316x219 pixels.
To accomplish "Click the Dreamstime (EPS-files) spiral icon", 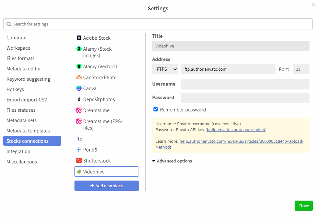I will 79,121.
